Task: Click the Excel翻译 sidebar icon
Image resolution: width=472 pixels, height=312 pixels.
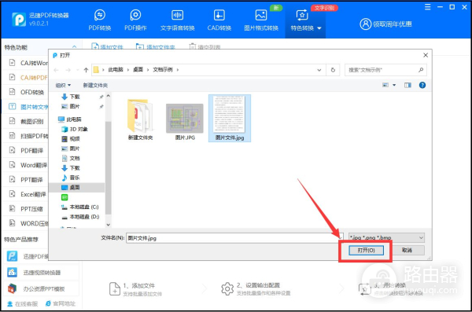Action: coord(12,194)
